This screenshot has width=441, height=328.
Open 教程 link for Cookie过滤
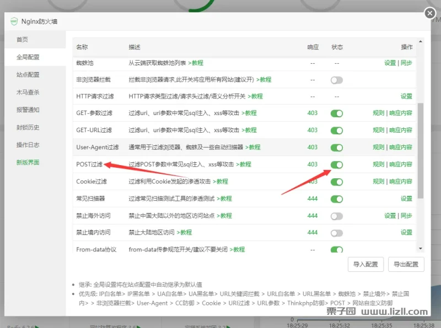click(x=220, y=182)
